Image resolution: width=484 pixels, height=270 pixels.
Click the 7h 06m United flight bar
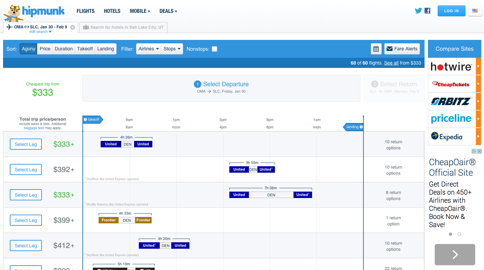tap(271, 195)
